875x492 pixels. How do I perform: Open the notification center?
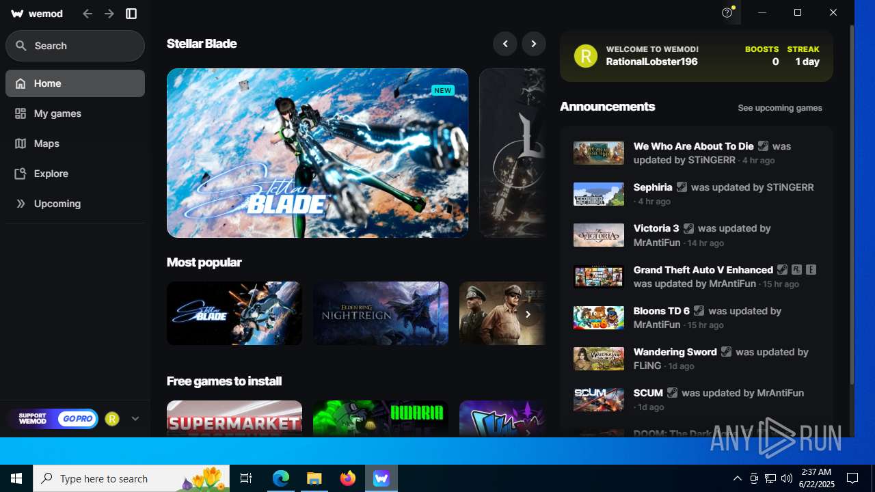coord(852,478)
